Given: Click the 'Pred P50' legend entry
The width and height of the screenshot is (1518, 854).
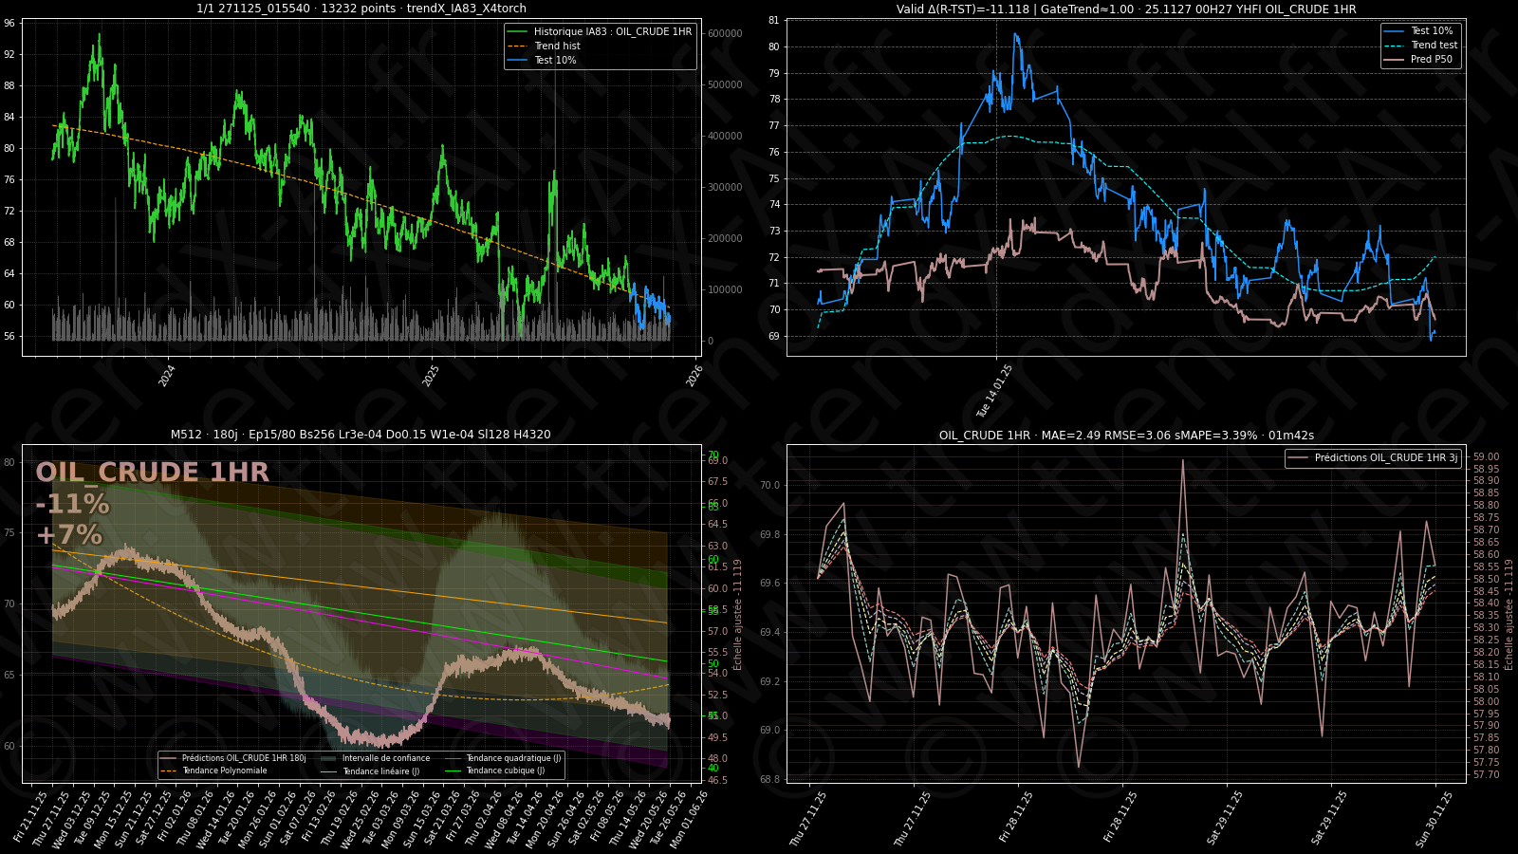Looking at the screenshot, I should click(x=1431, y=59).
